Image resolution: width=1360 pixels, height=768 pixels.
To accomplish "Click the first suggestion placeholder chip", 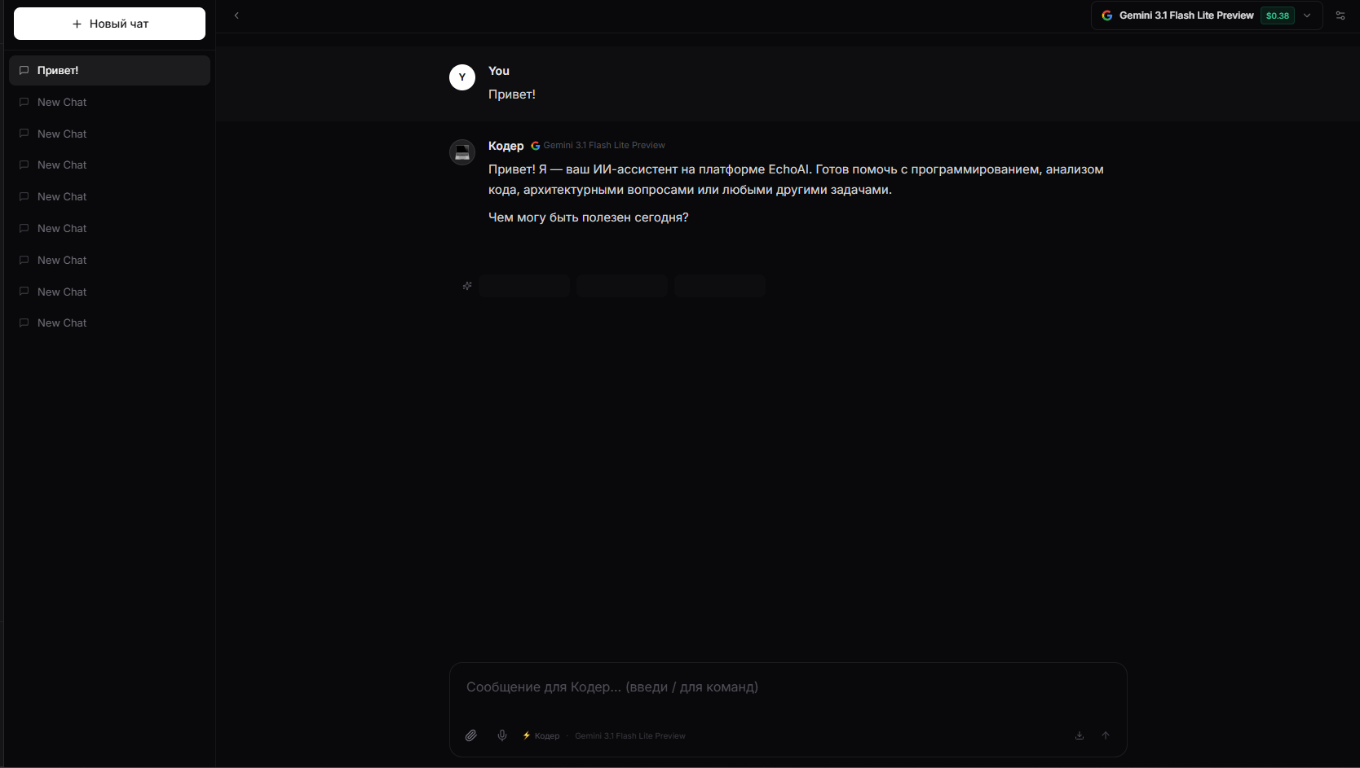I will click(x=524, y=286).
